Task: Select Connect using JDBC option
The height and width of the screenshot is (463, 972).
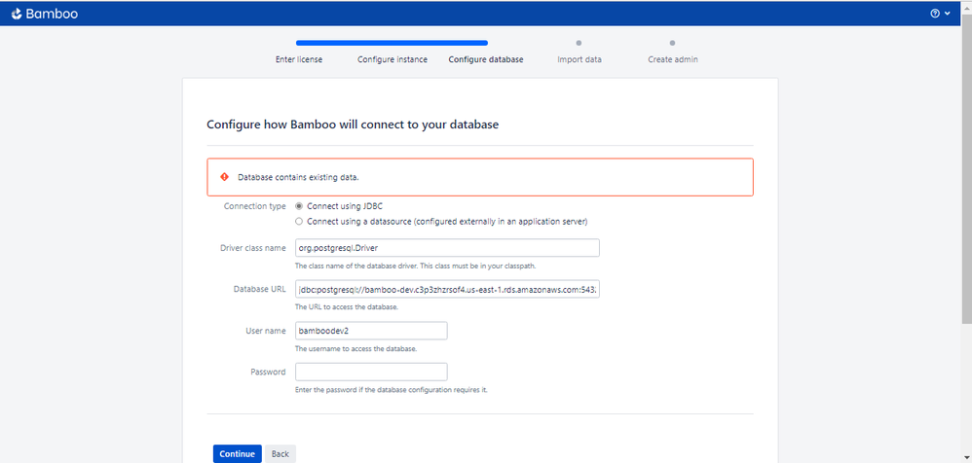Action: [x=299, y=206]
